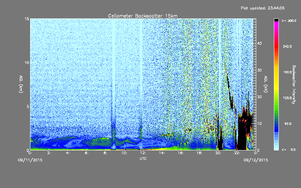Screen dimensions: 301x188
Task: Click the '20' tick on the kft axis
Action: click(x=259, y=97)
